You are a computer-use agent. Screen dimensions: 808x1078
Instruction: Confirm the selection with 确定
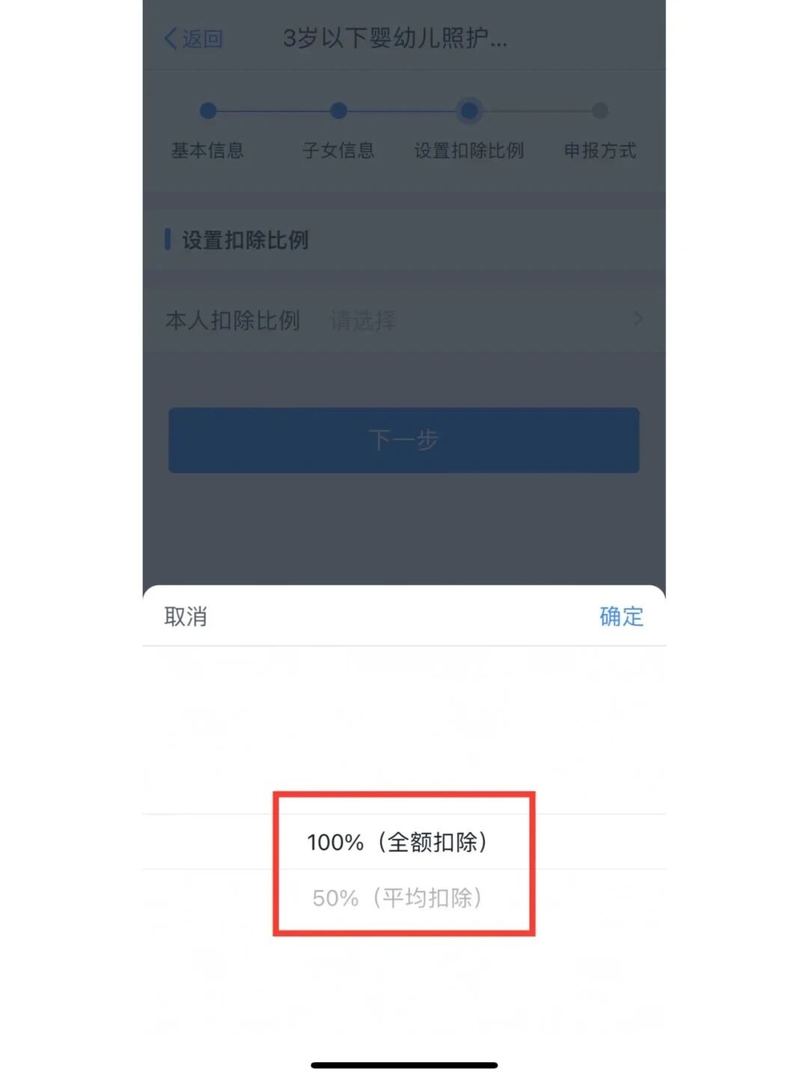coord(622,616)
